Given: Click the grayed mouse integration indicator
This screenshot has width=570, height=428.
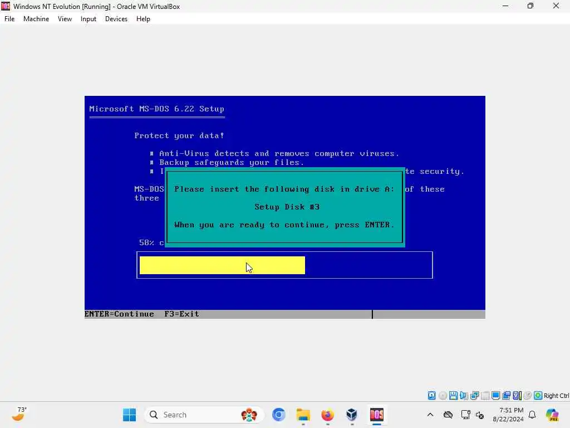Looking at the screenshot, I should [x=528, y=396].
